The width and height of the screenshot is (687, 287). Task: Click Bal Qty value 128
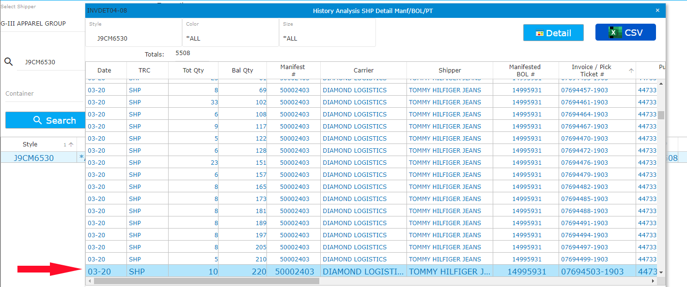261,150
